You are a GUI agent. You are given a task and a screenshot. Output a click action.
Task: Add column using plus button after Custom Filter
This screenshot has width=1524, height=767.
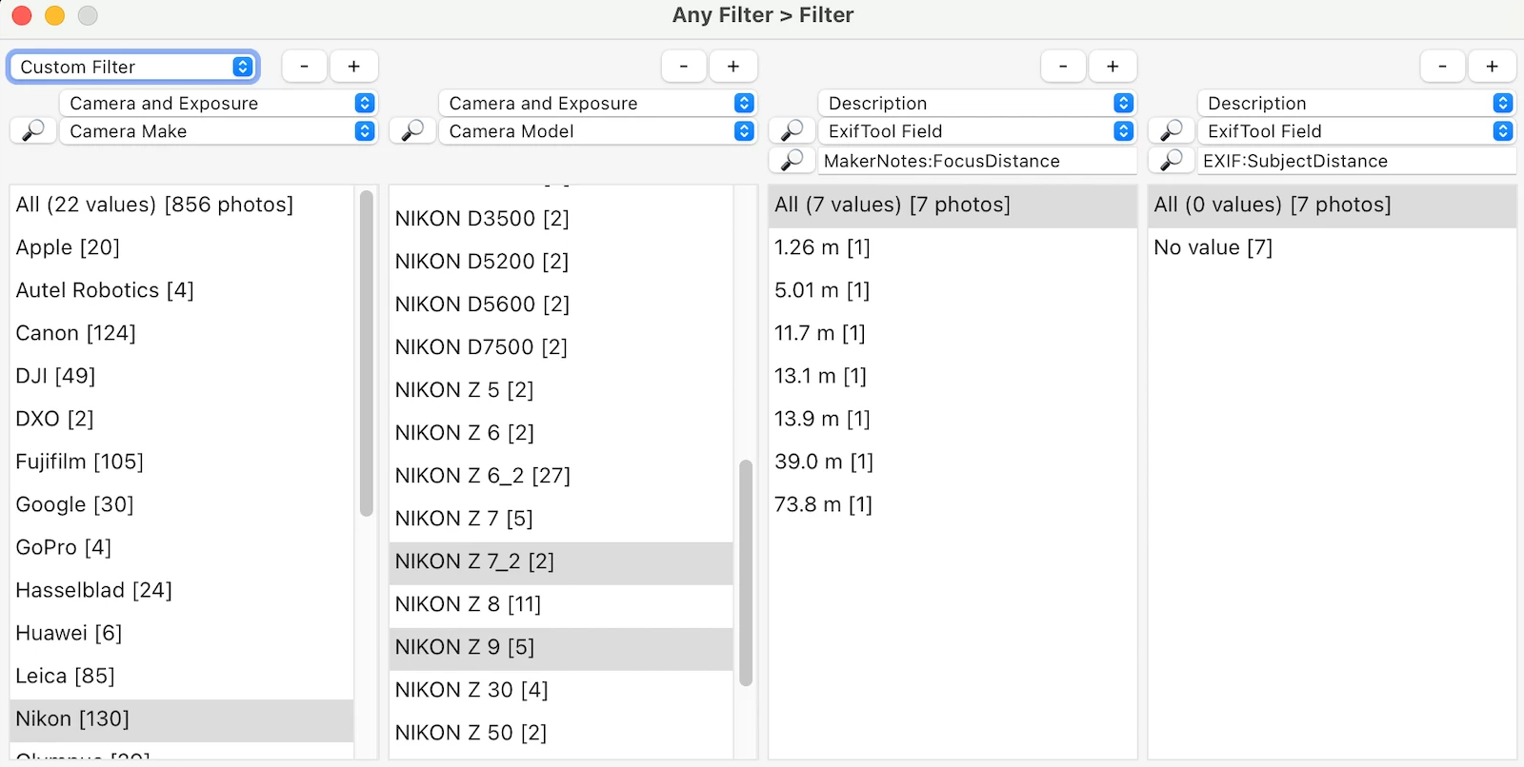[x=353, y=67]
